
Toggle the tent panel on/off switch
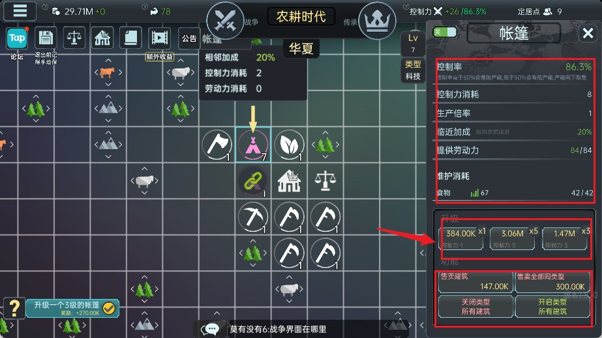[445, 32]
